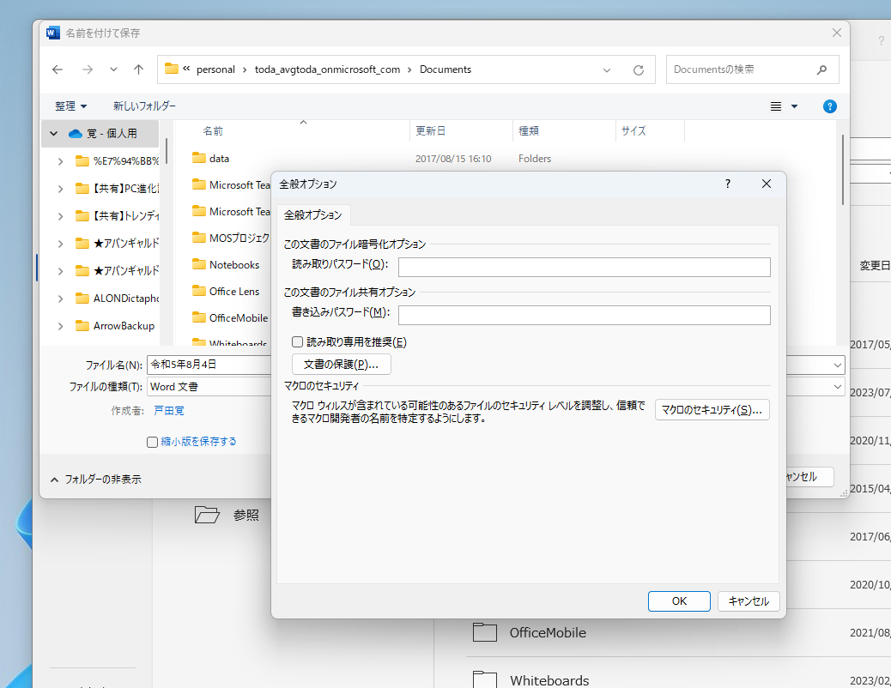The height and width of the screenshot is (688, 891).
Task: Click the blue help icon
Action: point(830,106)
